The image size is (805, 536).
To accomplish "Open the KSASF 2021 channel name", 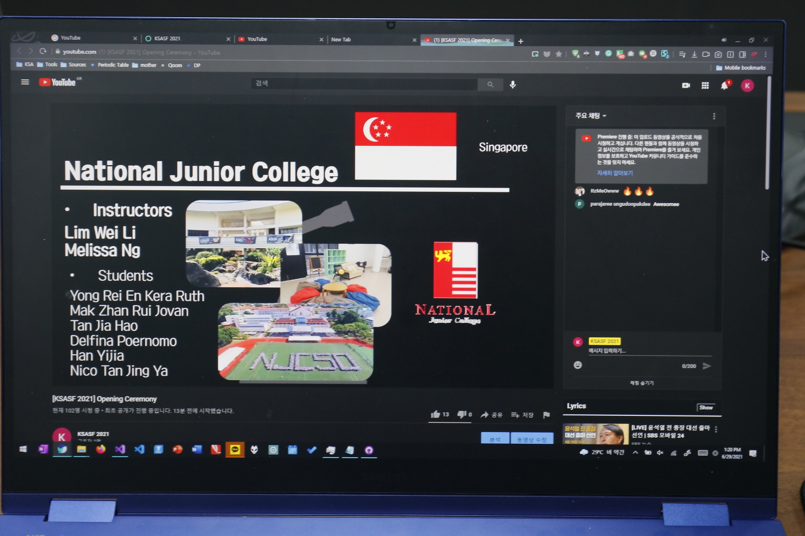I will pos(93,434).
